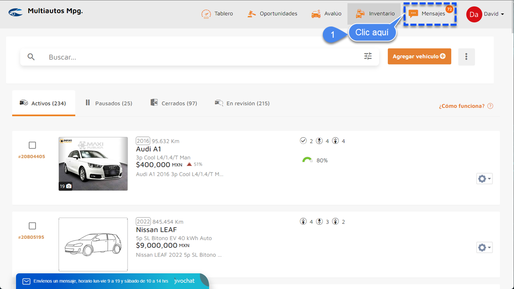Screen dimensions: 514x289
Task: Click the search magnifier icon
Action: pyautogui.click(x=31, y=57)
